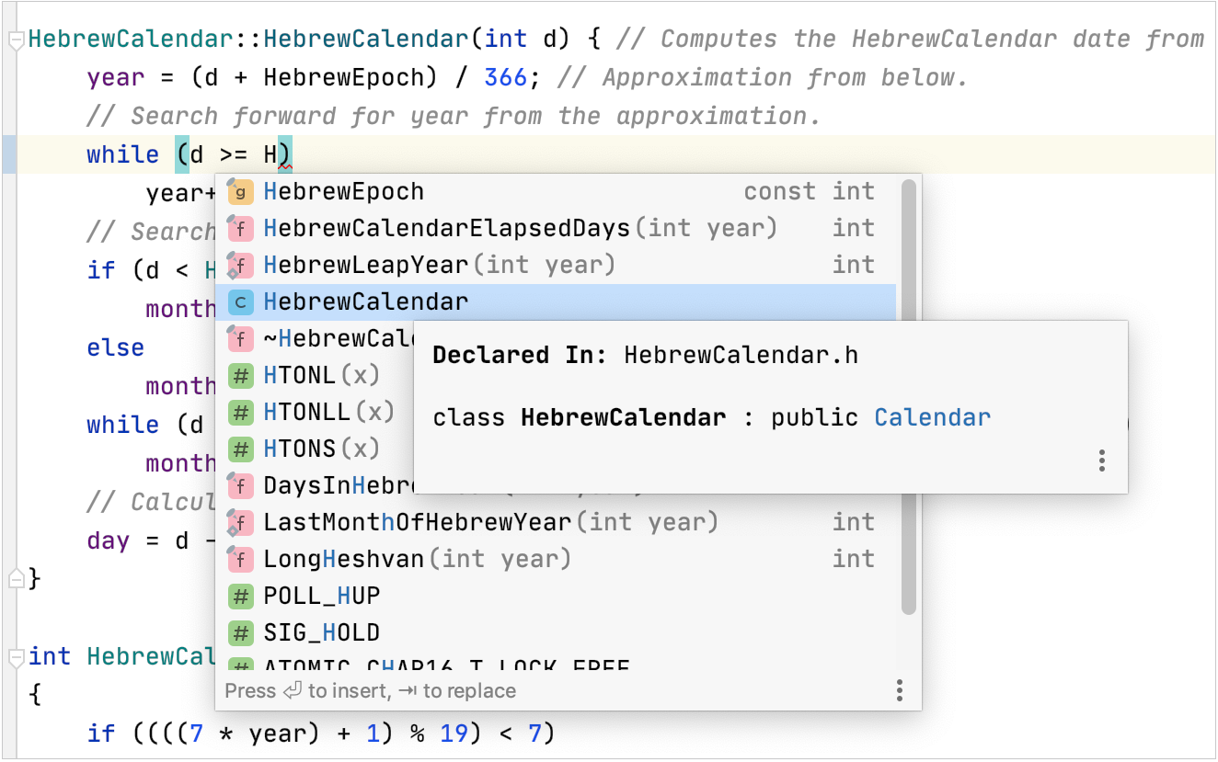Click the global variable icon beside HebrewEpoch

pos(240,191)
